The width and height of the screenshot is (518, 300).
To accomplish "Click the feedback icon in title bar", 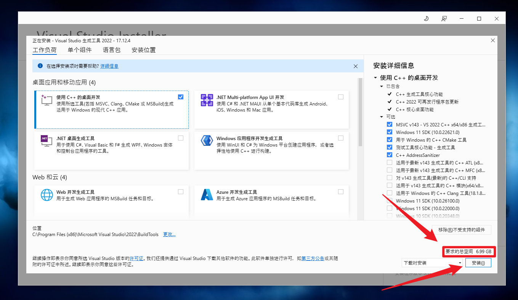I will pos(444,19).
